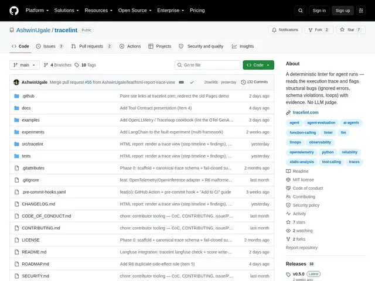Open the tests folder icon
The height and width of the screenshot is (281, 375).
(16, 156)
